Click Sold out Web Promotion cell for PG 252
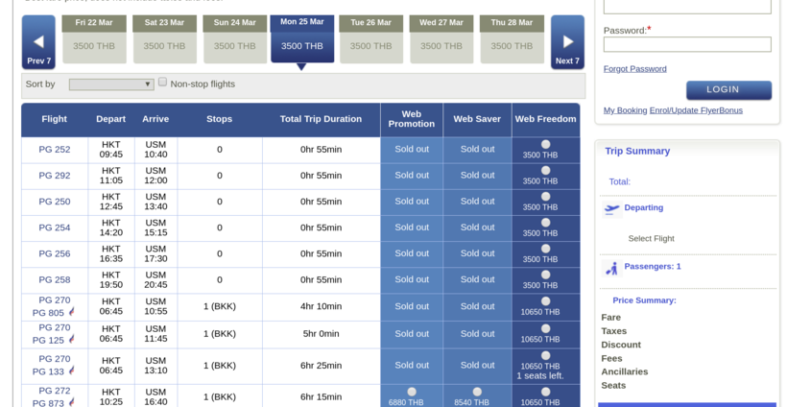The width and height of the screenshot is (787, 407). tap(412, 150)
